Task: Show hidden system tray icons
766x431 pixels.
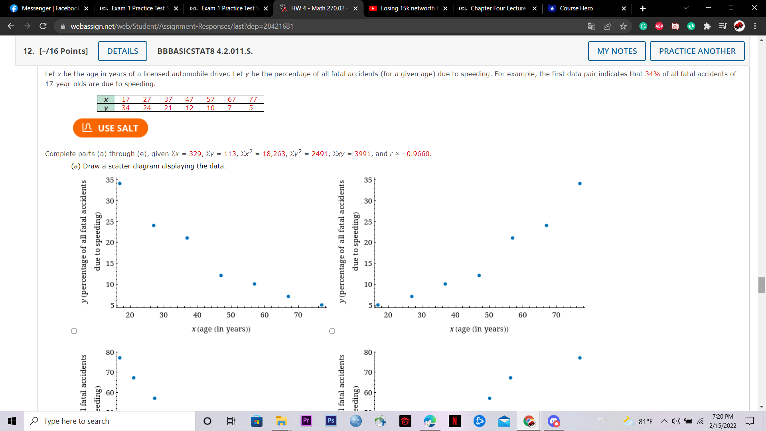Action: (664, 421)
